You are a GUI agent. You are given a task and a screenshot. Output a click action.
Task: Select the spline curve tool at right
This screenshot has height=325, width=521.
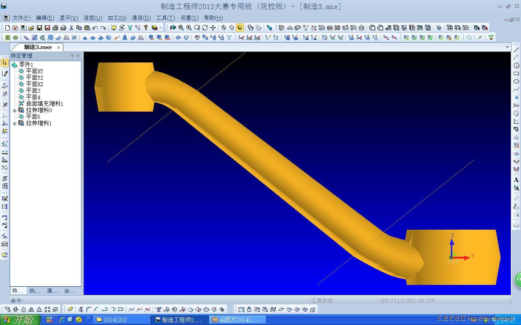(516, 89)
